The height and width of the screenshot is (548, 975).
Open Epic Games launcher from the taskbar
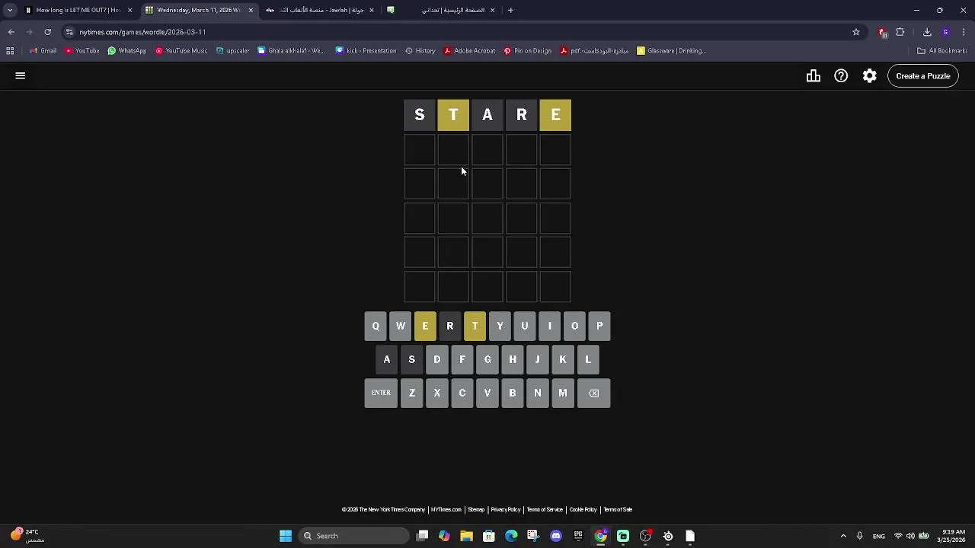(578, 536)
